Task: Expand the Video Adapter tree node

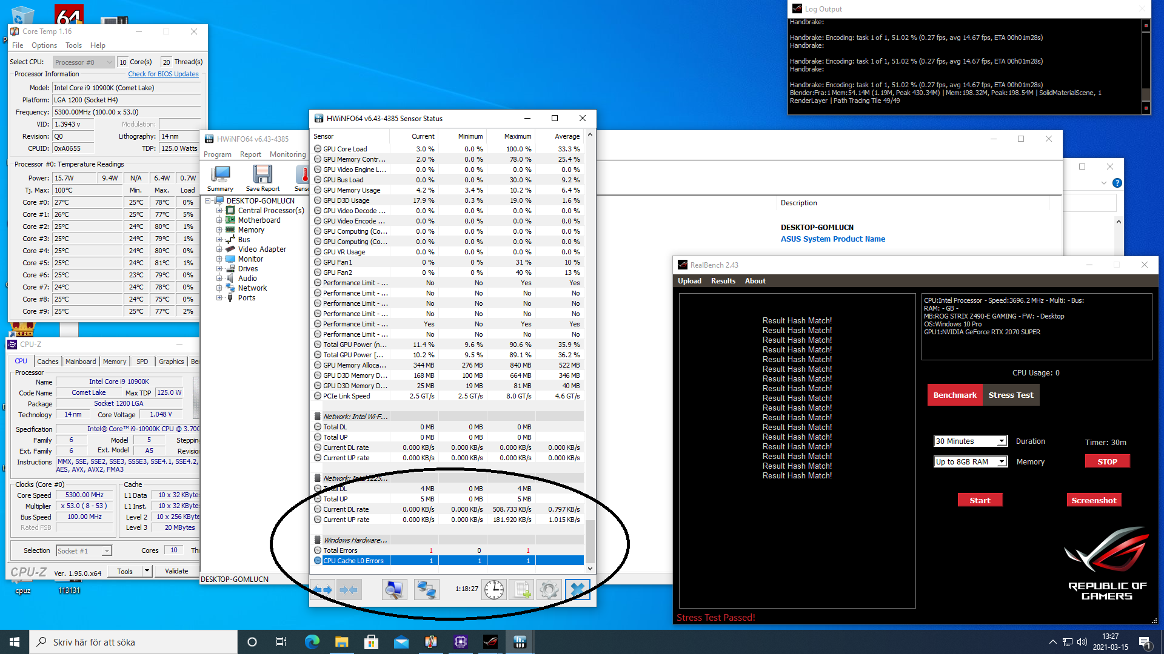Action: click(219, 249)
